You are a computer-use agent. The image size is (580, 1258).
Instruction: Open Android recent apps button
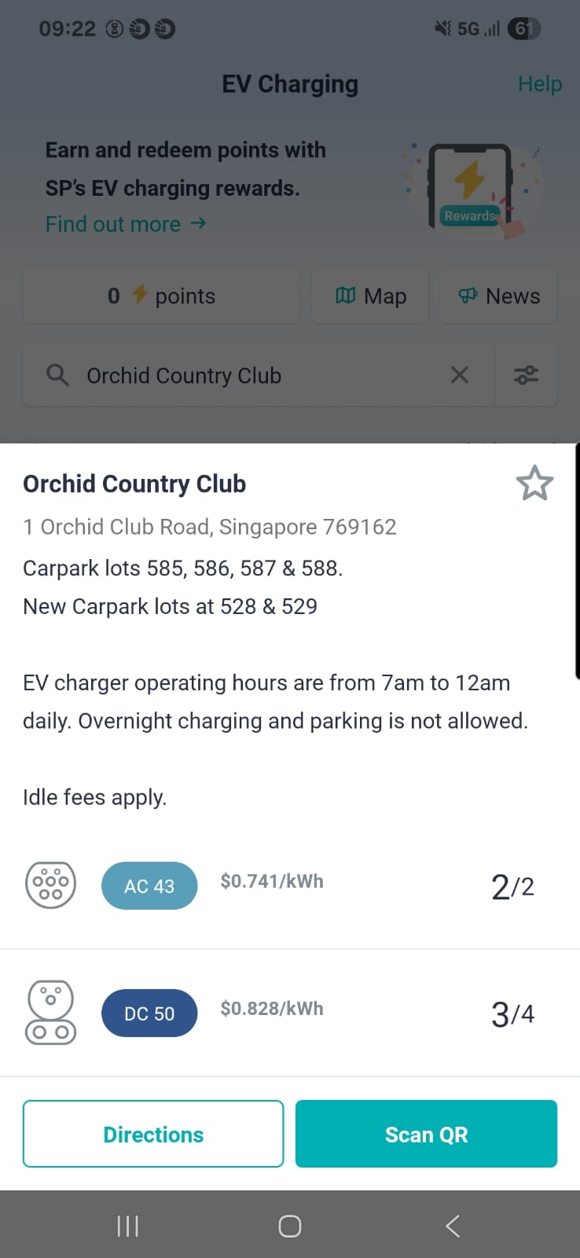tap(127, 1226)
